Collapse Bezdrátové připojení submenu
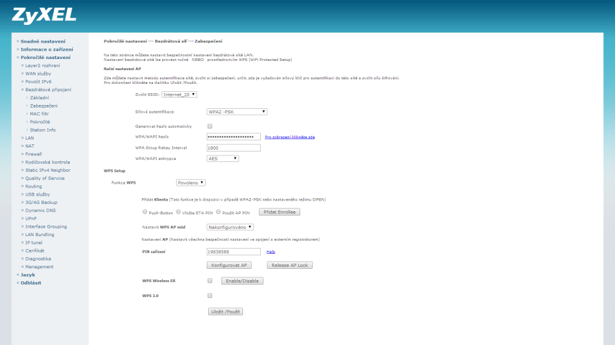 48,90
